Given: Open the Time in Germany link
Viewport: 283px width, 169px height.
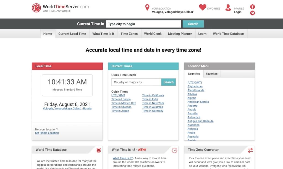Looking at the screenshot, I should 153,111.
